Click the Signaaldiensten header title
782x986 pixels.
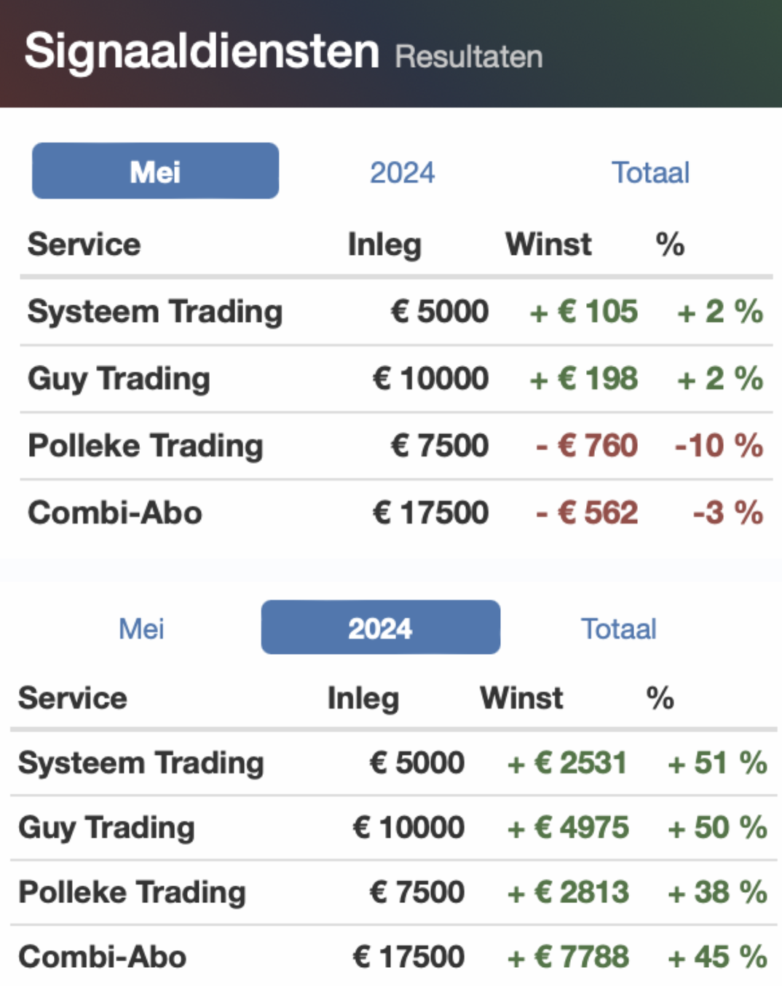(x=202, y=51)
